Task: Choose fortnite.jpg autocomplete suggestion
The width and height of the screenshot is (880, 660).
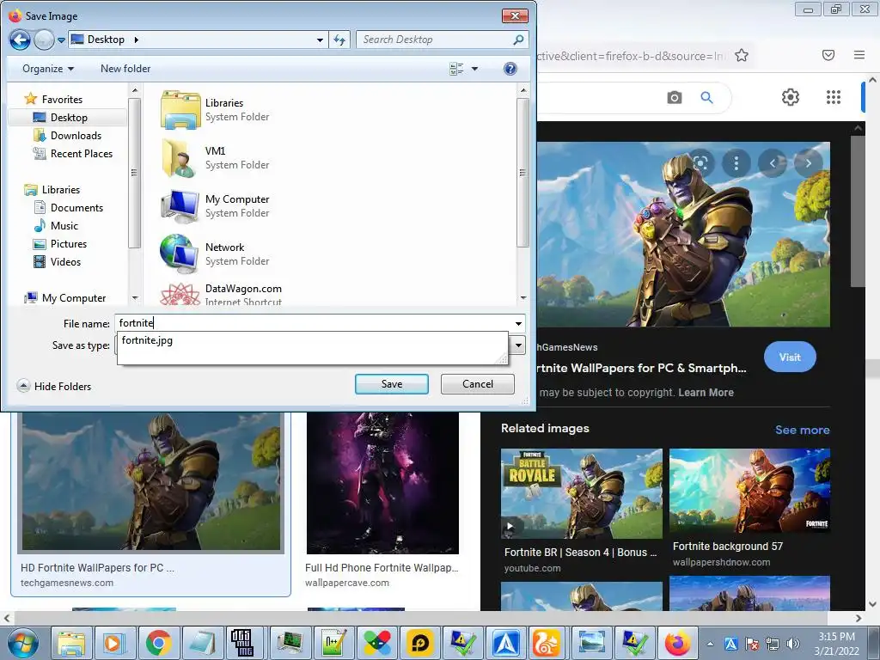Action: [147, 340]
